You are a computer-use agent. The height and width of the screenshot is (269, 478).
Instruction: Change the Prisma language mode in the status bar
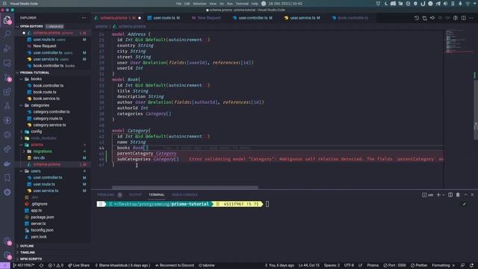click(x=373, y=265)
